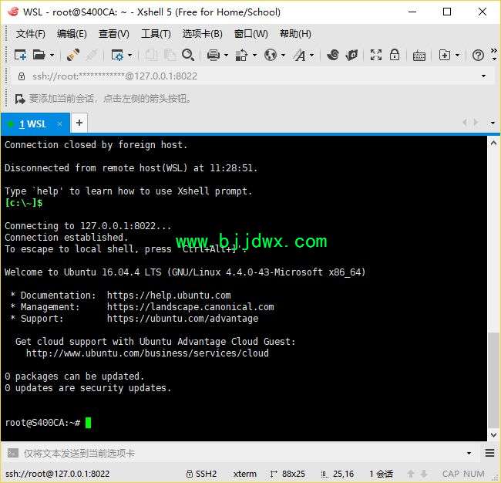Click the Xshell title bar app icon
This screenshot has width=501, height=483.
13,12
